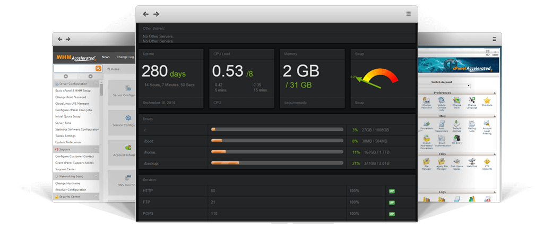Open the Change Root Password link in WHM
Screen dimensions: 552x229
(x=71, y=97)
